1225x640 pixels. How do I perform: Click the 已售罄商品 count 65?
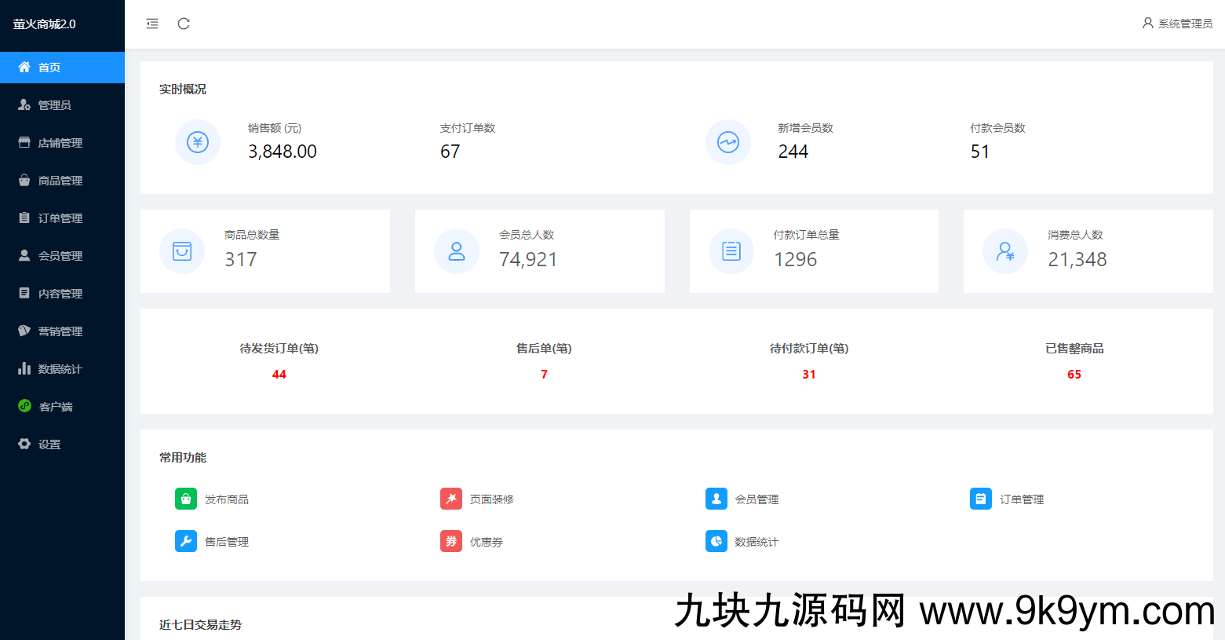click(x=1074, y=375)
